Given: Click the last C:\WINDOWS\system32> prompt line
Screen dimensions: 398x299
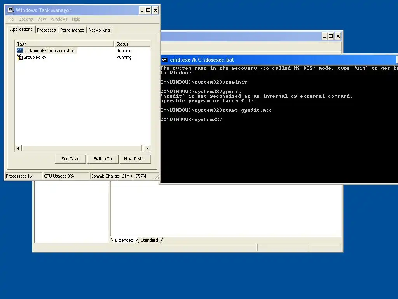Looking at the screenshot, I should 192,120.
